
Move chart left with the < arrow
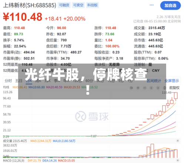click(151, 88)
